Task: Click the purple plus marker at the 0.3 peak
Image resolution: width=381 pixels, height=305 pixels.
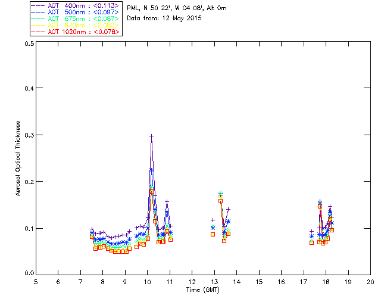Action: click(152, 136)
